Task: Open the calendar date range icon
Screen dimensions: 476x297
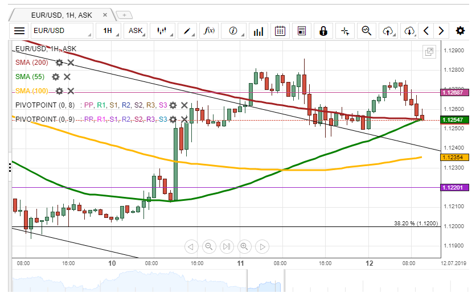Action: [x=280, y=31]
